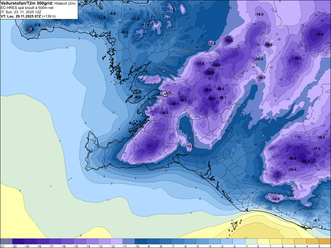Click legend swatch between -20 and -19

(18, 241)
